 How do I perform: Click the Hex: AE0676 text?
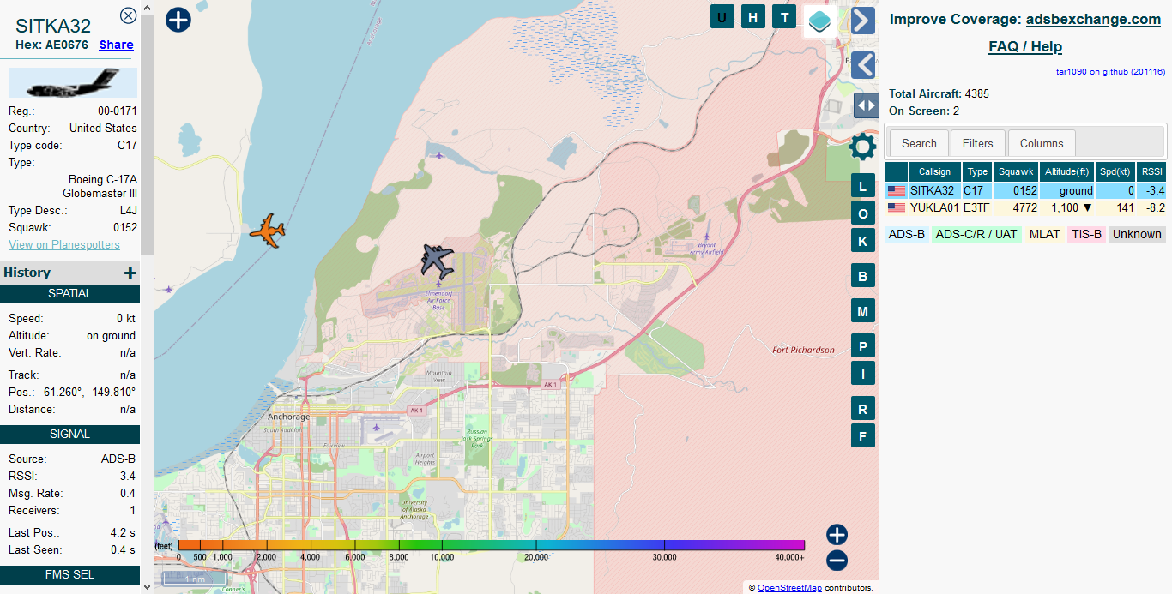click(51, 45)
